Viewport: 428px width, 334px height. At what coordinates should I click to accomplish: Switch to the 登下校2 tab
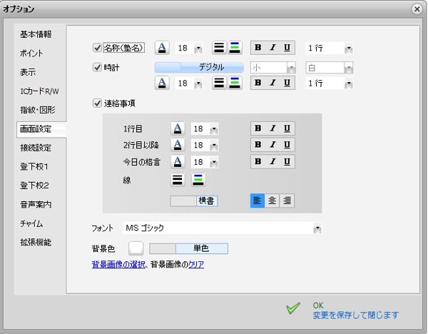(34, 186)
